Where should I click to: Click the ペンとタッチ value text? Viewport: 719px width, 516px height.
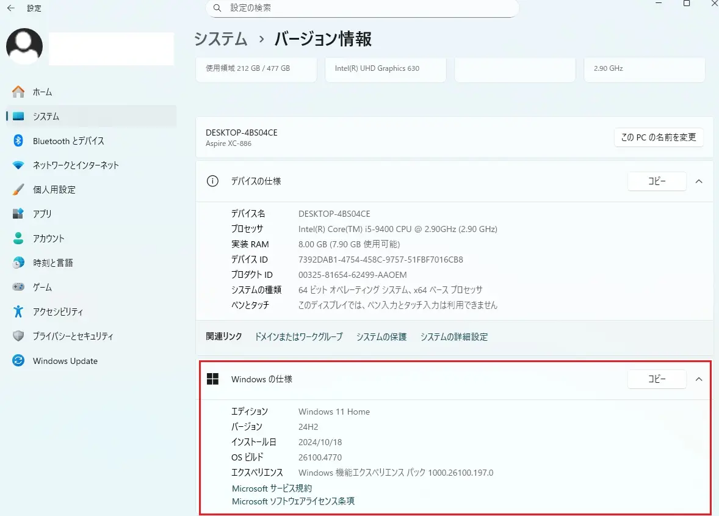pos(397,305)
